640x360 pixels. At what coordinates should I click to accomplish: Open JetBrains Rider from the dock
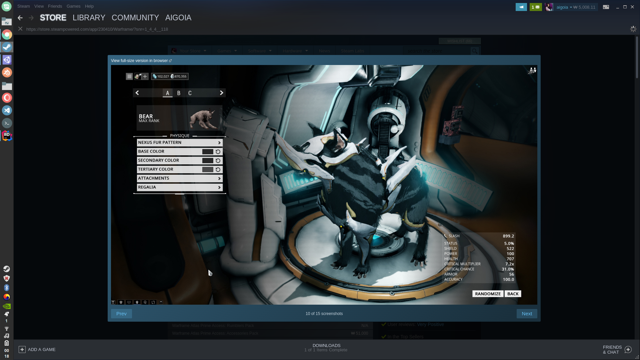(x=7, y=136)
